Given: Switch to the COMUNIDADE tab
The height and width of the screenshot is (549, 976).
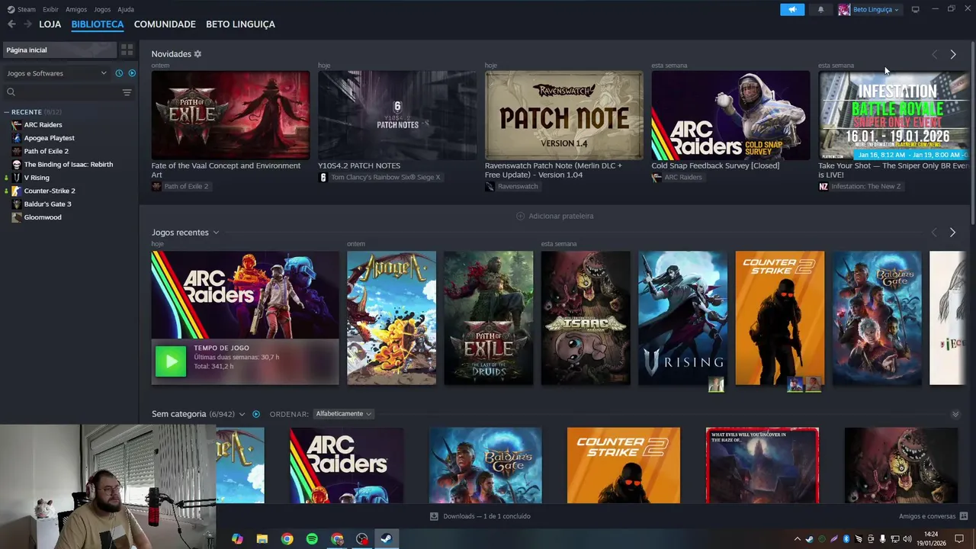Looking at the screenshot, I should [x=165, y=24].
